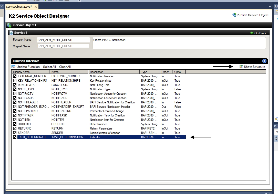Screen dimensions: 278x194
Task: Click the Service1 panel title
Action: (x=20, y=33)
